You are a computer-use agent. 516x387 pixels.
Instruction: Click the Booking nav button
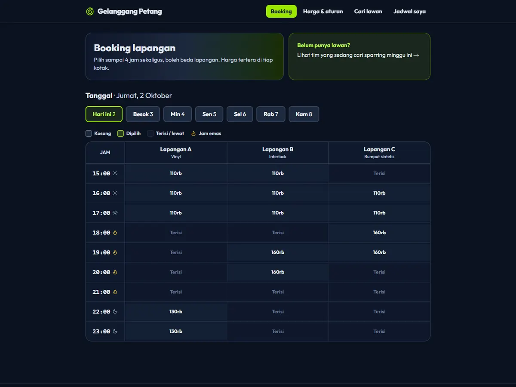tap(281, 12)
